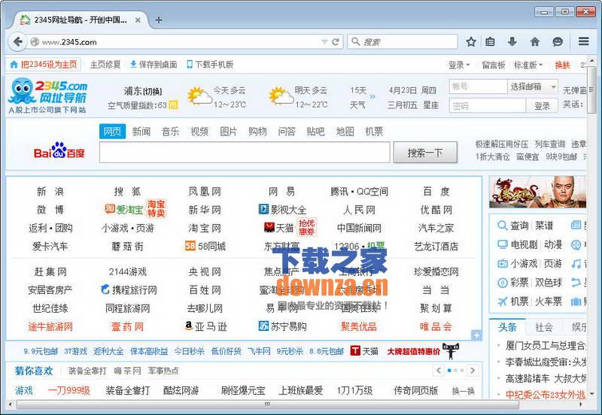Click the 换一换 refresh link

click(463, 391)
